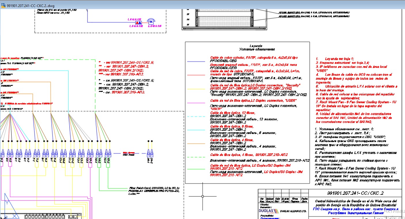Click legend entry "Cable de fibra óptica, 6 fibras,"

[x=232, y=126]
